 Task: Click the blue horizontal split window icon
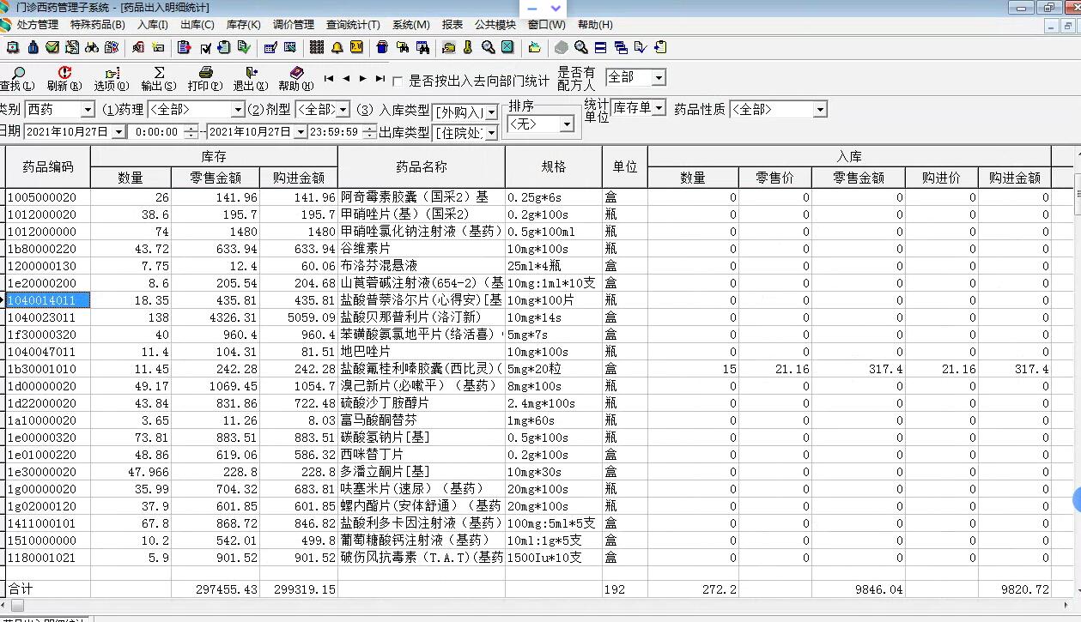(600, 47)
